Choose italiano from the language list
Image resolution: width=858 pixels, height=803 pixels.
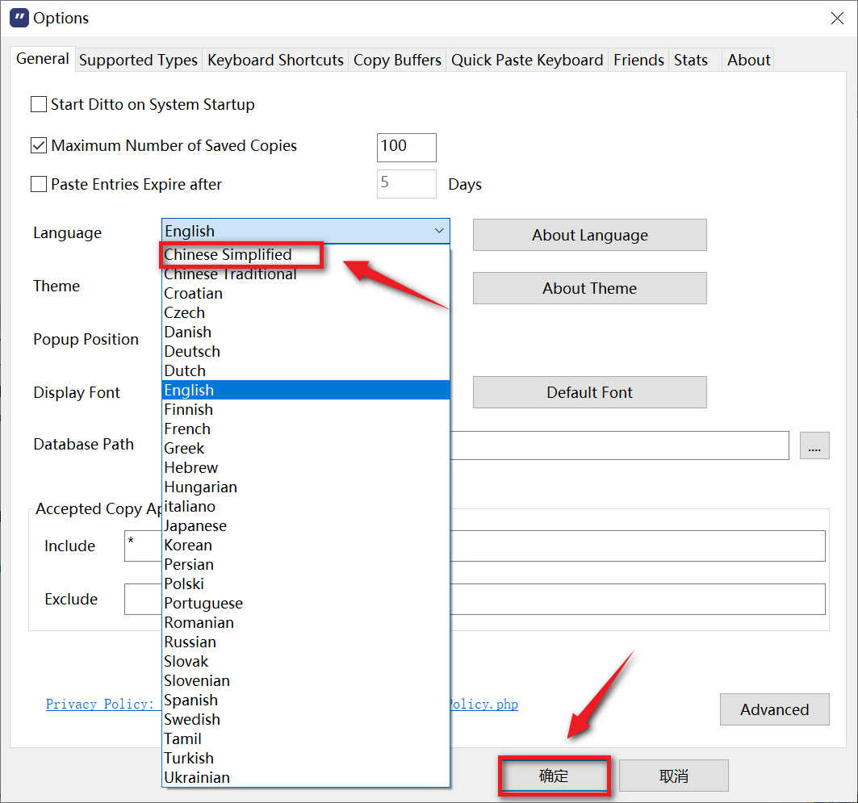(x=306, y=507)
